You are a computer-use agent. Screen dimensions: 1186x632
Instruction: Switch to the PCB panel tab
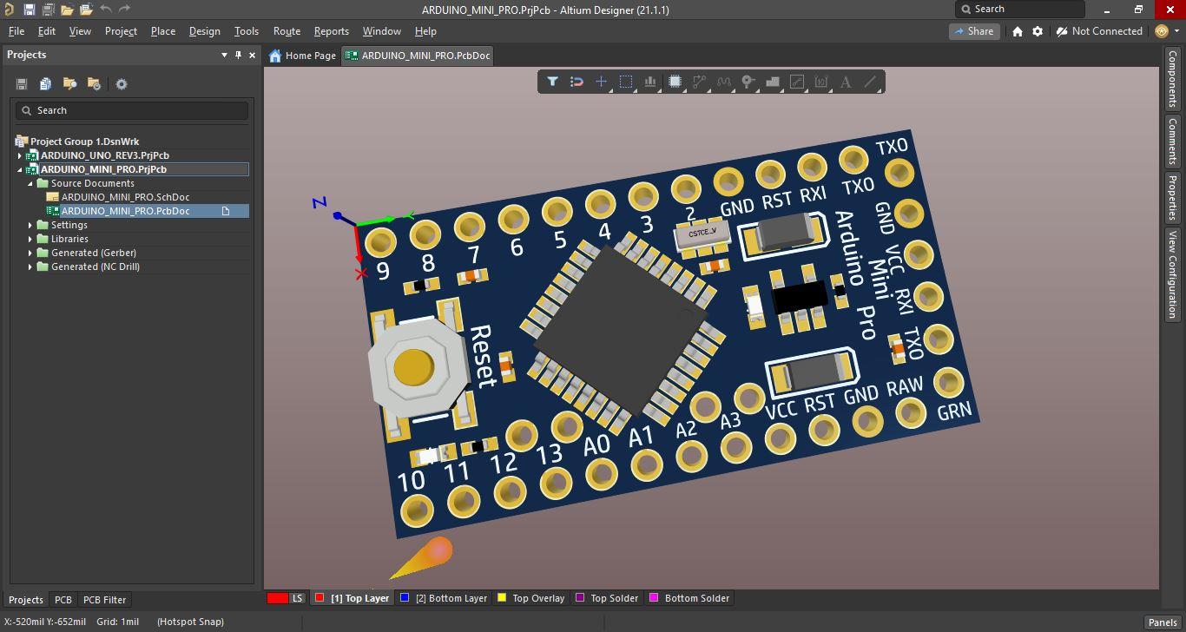point(63,600)
